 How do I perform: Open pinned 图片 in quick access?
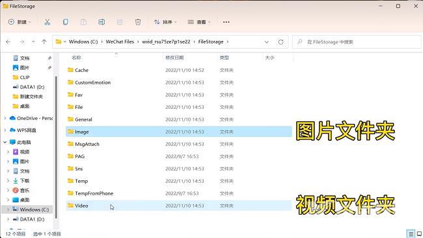tap(24, 68)
